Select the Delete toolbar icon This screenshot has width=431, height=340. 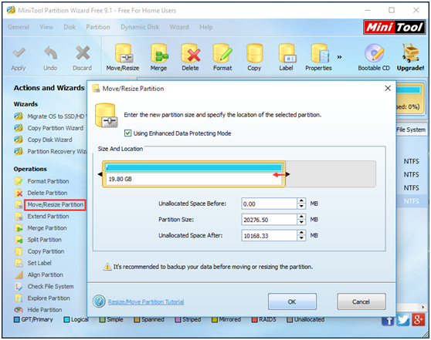click(191, 53)
